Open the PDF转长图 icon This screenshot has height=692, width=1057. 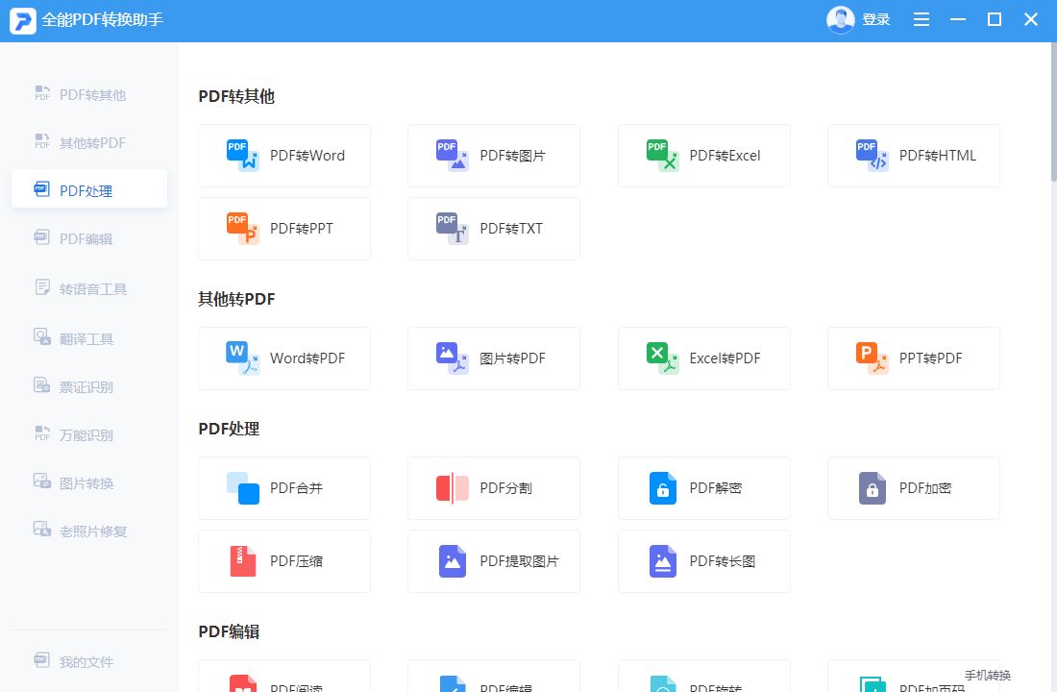pyautogui.click(x=663, y=561)
